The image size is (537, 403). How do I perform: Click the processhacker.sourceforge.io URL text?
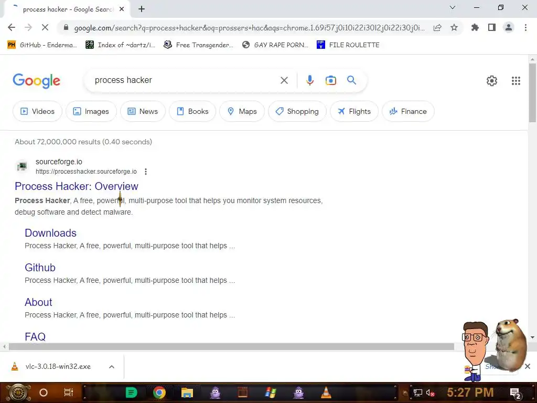(x=86, y=172)
